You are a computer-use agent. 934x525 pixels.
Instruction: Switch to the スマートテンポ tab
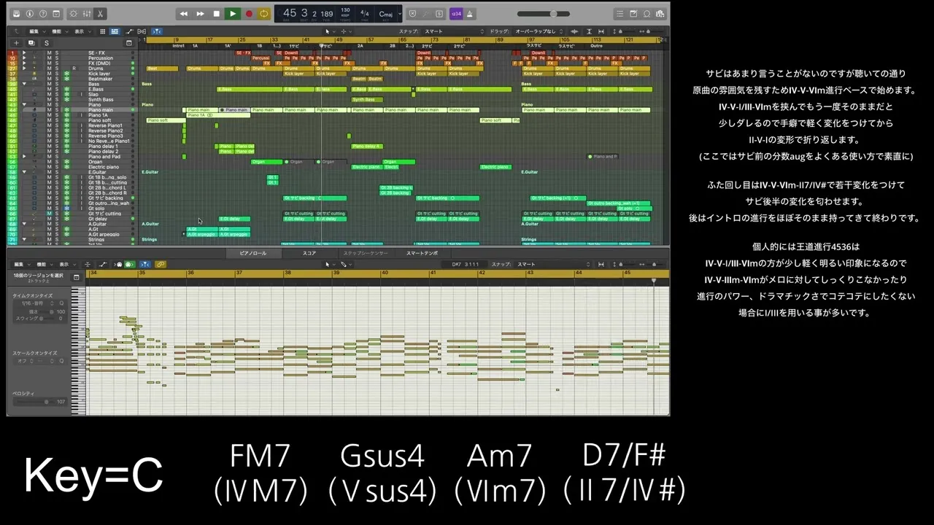pyautogui.click(x=422, y=253)
